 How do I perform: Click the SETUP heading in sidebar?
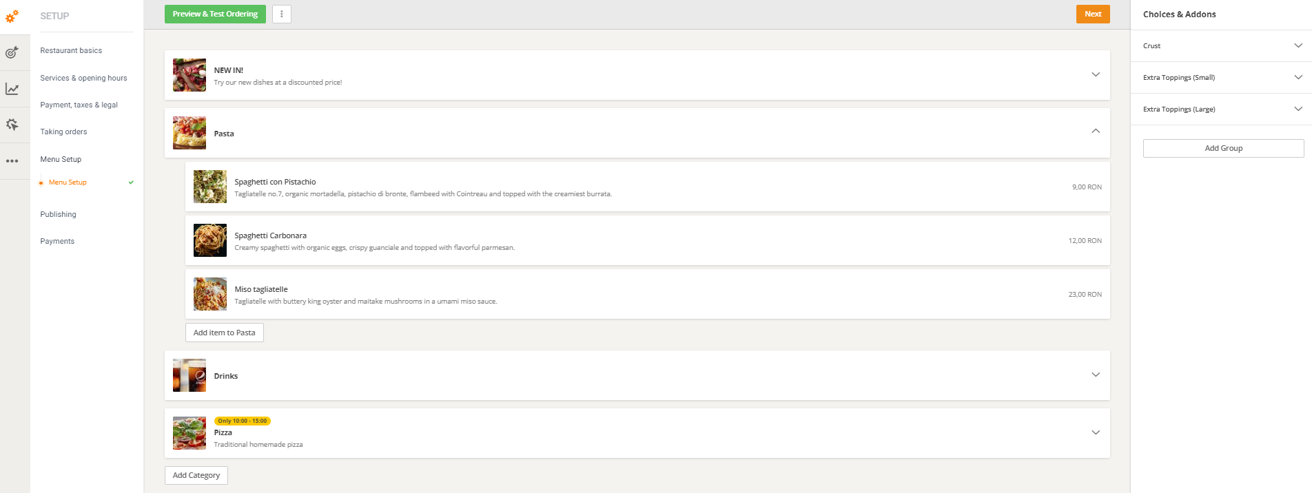(x=54, y=16)
